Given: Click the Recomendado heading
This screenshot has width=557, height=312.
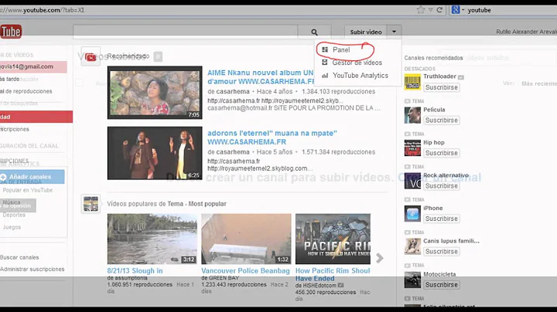Looking at the screenshot, I should [x=128, y=56].
